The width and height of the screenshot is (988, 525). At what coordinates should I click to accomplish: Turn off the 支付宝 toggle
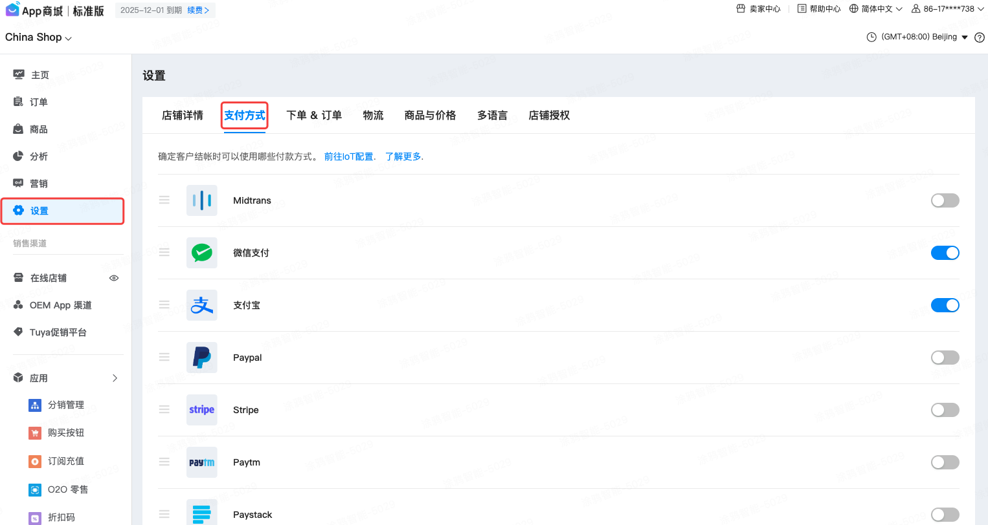click(x=945, y=305)
